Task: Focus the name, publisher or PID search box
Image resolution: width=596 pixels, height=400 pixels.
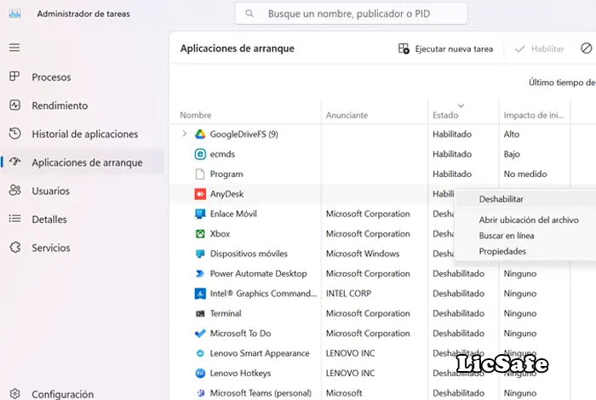Action: coord(351,14)
